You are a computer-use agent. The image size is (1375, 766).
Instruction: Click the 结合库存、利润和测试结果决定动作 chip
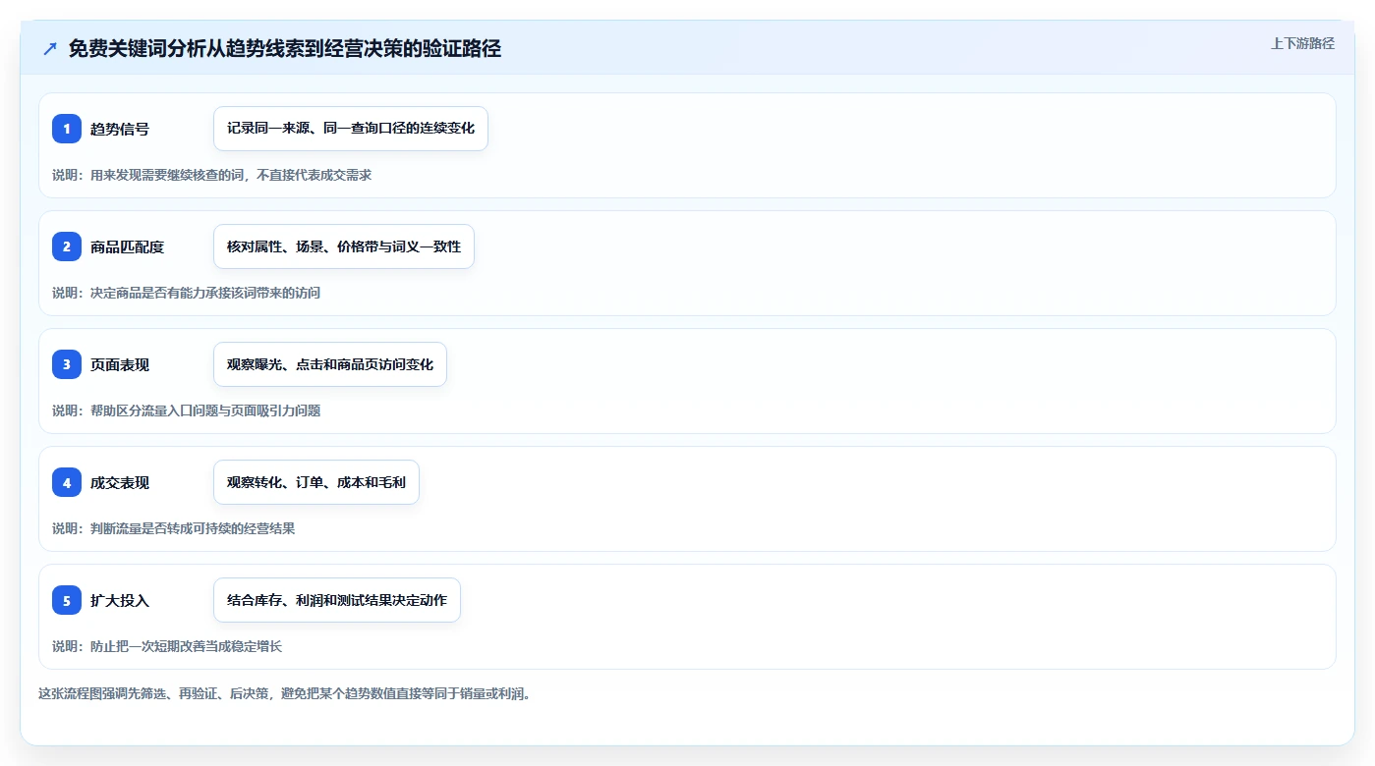click(337, 600)
